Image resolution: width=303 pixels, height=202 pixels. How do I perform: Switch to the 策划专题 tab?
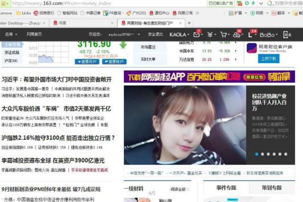point(272,188)
